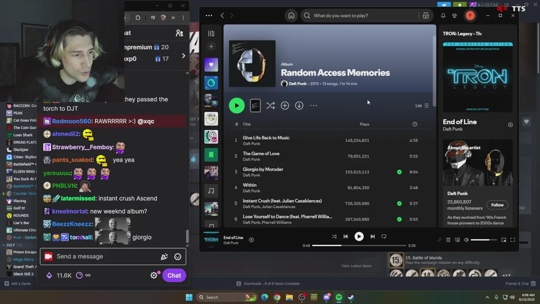This screenshot has width=540, height=304.
Task: Download the Random Access Memories album
Action: [x=299, y=106]
